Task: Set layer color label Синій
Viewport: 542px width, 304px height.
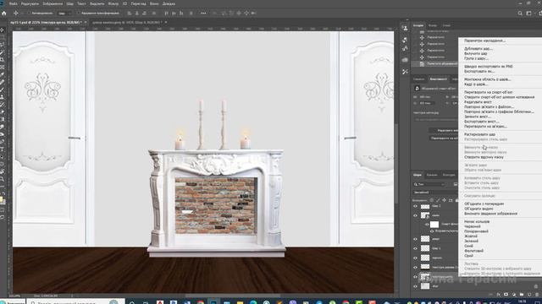Action: click(468, 246)
